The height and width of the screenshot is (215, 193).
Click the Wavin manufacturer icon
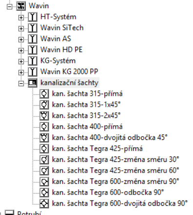tap(21, 6)
